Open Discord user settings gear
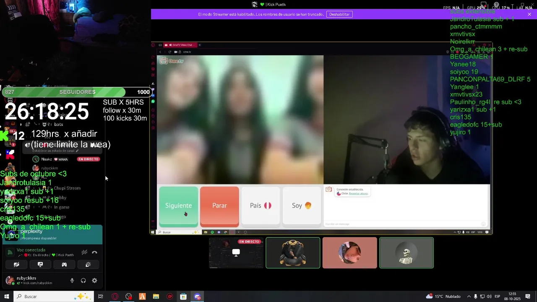 click(94, 281)
